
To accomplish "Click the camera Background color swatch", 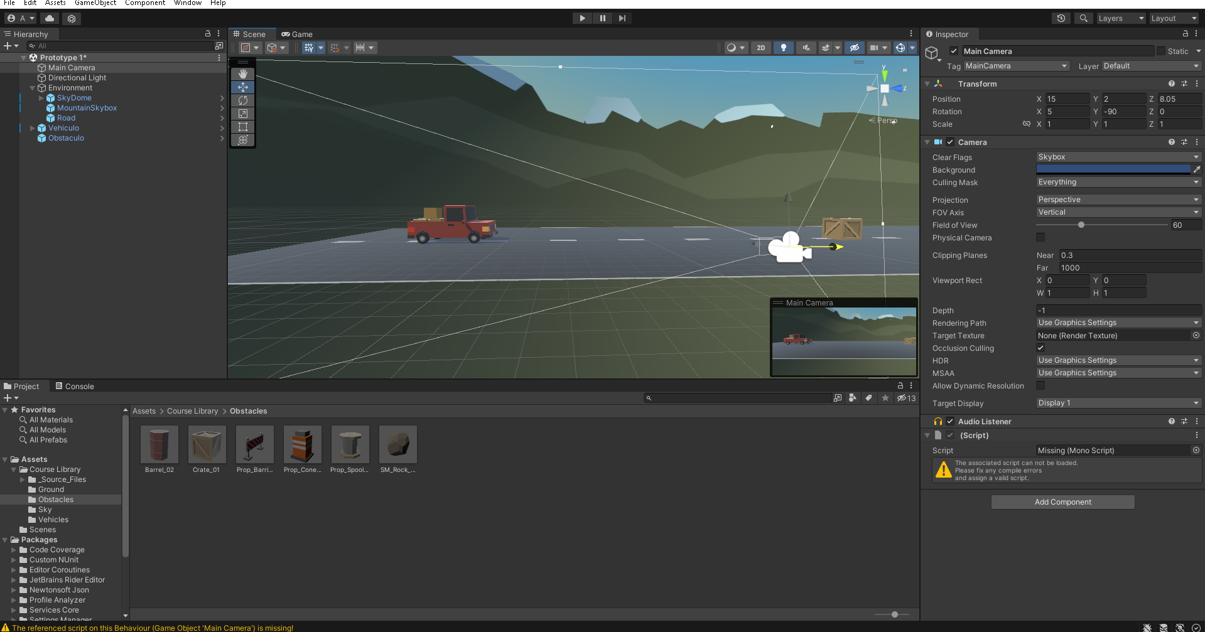I will pos(1113,169).
